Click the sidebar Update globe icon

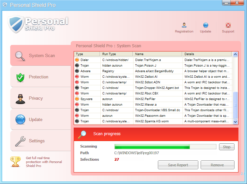[x=20, y=120]
